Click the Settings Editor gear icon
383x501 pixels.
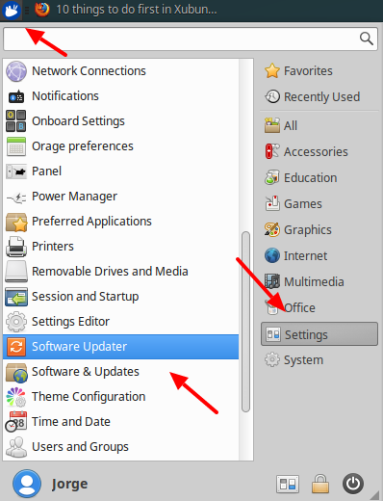[16, 322]
